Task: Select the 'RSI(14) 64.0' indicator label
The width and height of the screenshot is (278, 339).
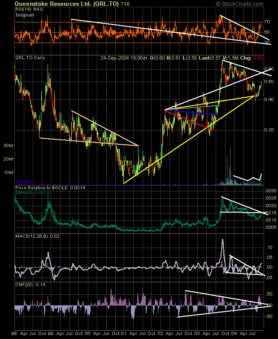Action: point(29,9)
